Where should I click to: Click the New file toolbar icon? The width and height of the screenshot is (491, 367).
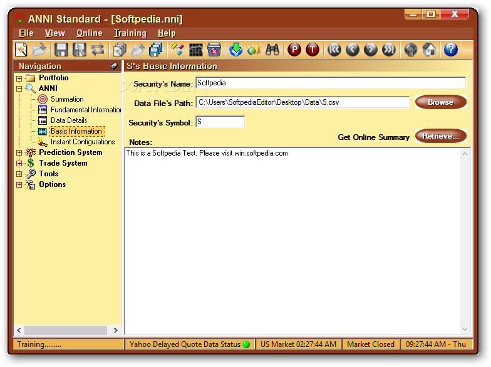pyautogui.click(x=21, y=50)
